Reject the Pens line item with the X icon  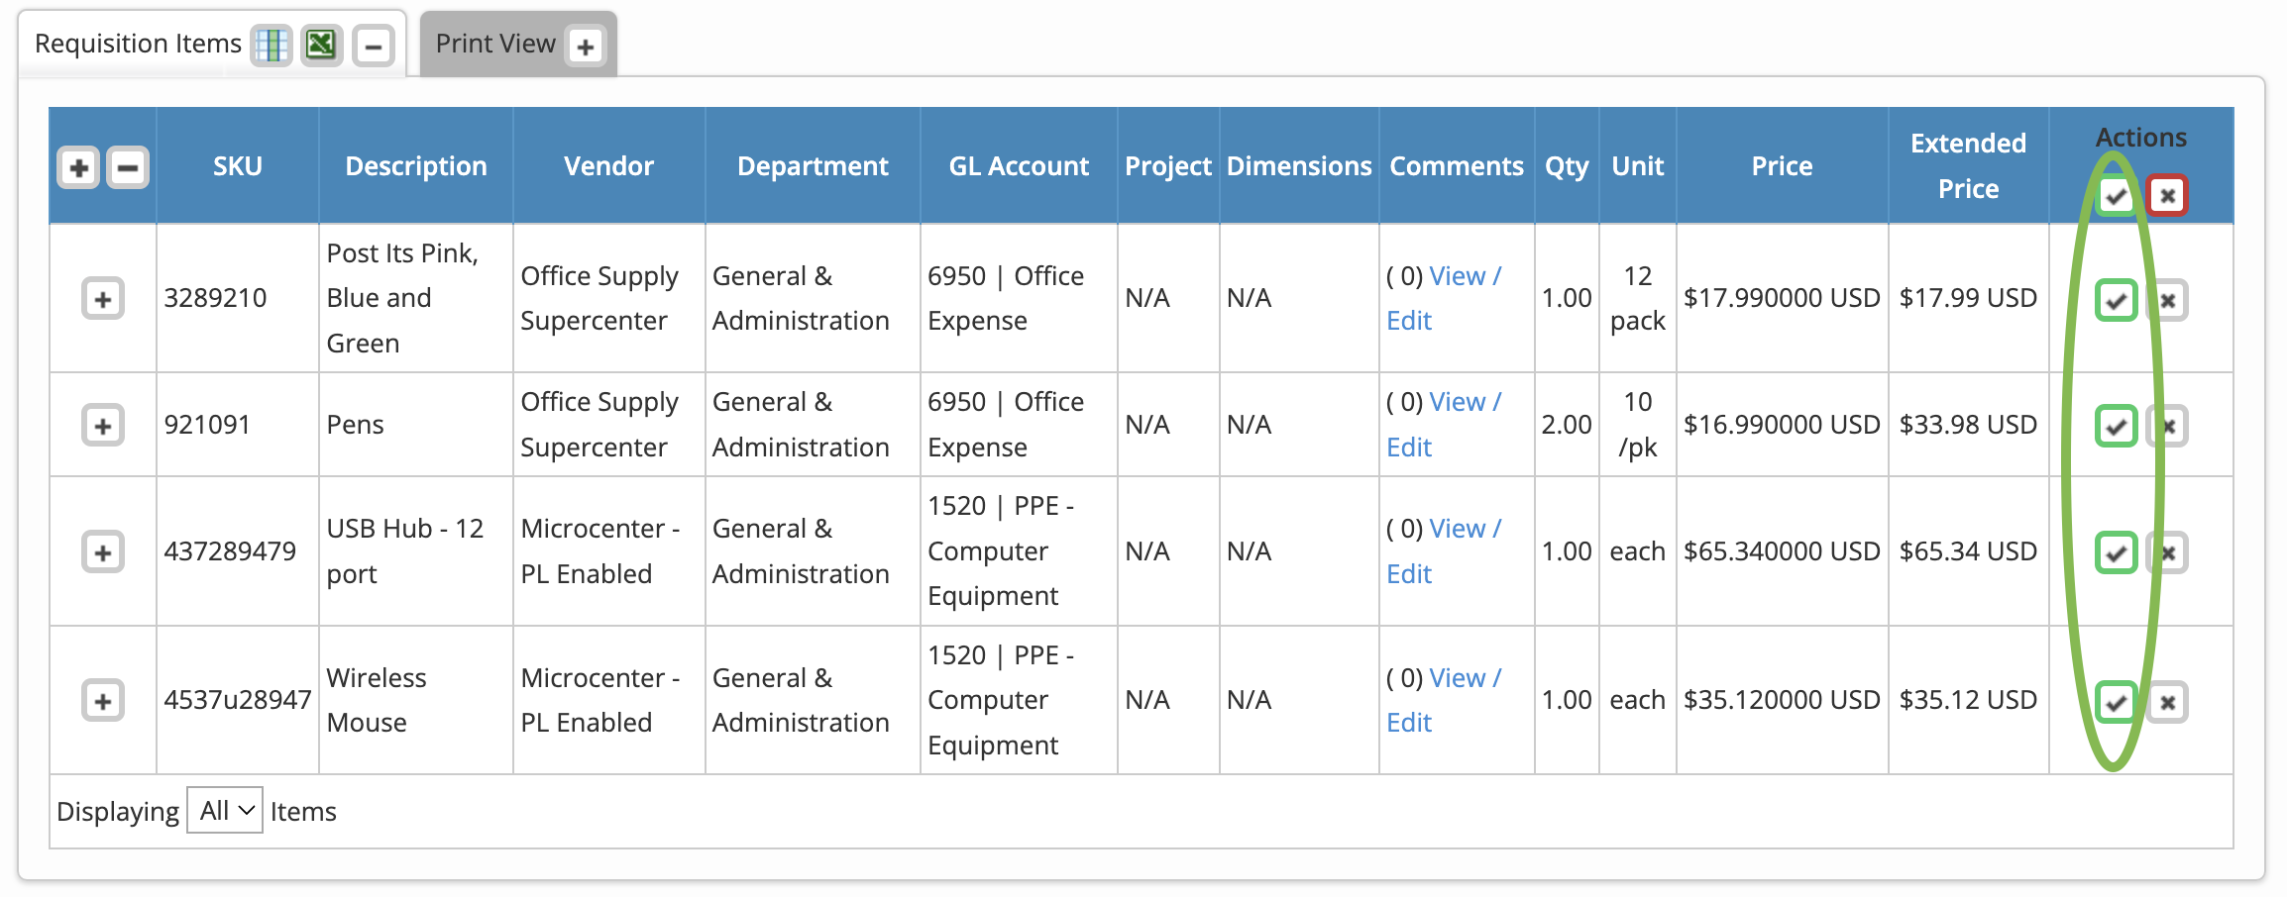click(2168, 425)
